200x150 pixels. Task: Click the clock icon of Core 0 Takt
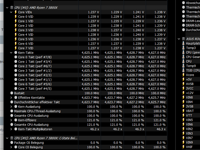pyautogui.click(x=16, y=57)
